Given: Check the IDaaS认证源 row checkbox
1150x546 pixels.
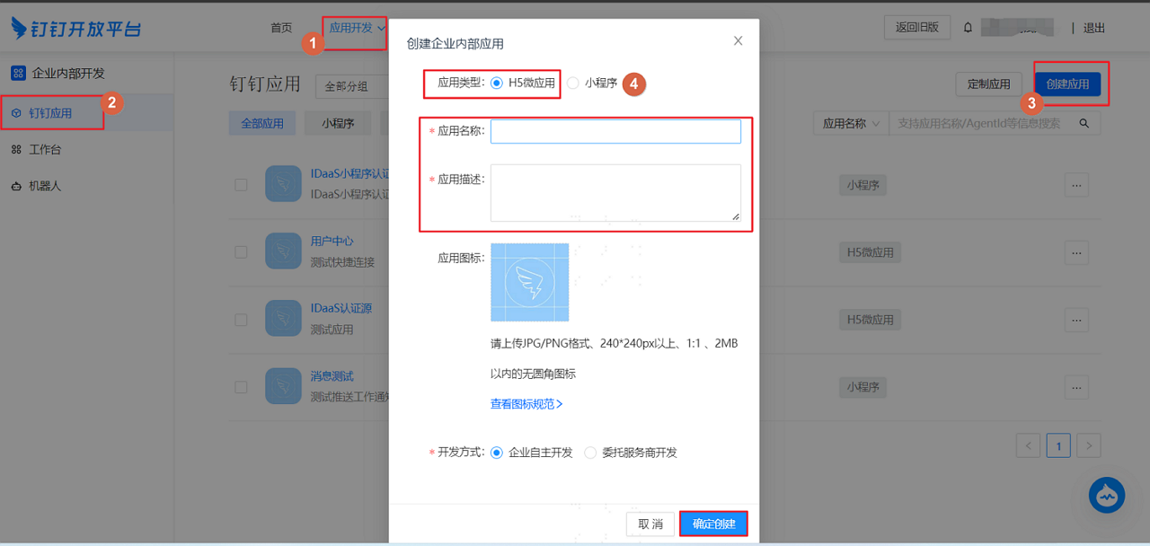Looking at the screenshot, I should click(x=241, y=320).
